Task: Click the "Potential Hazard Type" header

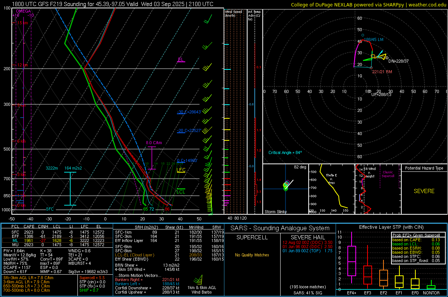Action: click(424, 168)
